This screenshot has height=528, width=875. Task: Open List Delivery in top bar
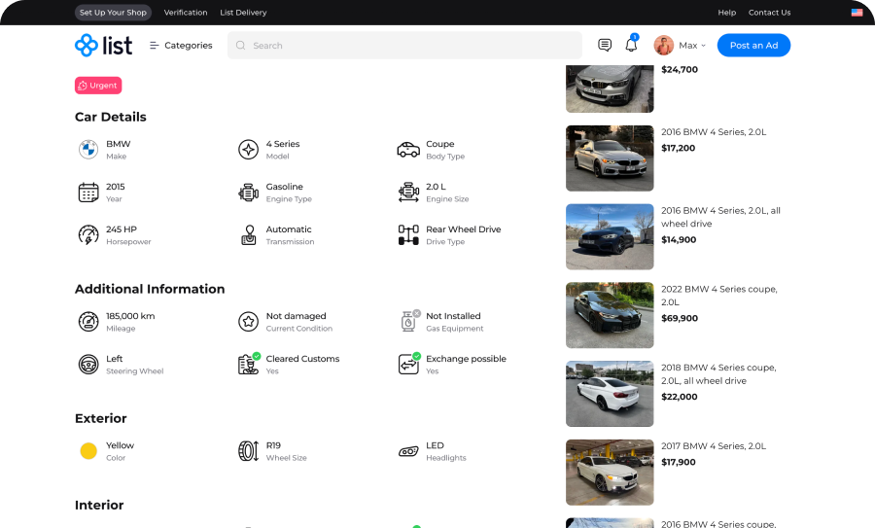[x=243, y=13]
